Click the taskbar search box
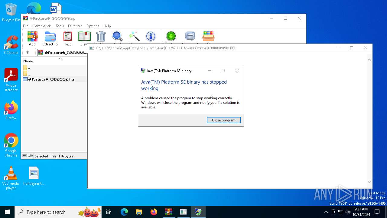Viewport: 387px width, 218px height. [58, 212]
